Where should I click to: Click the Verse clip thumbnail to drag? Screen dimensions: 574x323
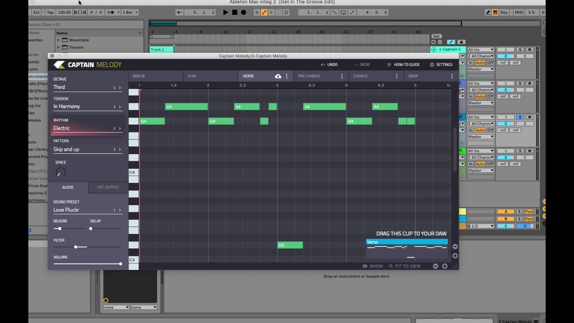coord(407,249)
